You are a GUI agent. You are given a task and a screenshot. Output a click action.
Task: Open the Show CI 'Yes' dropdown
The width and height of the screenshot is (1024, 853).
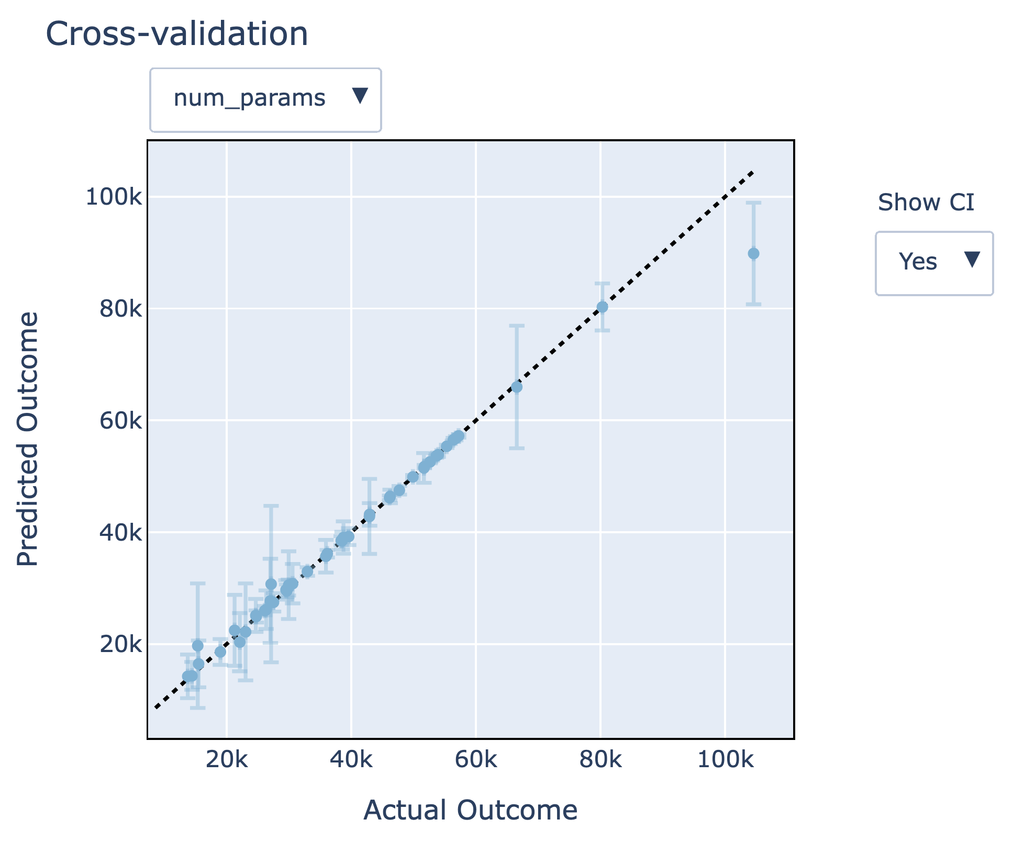tap(933, 263)
